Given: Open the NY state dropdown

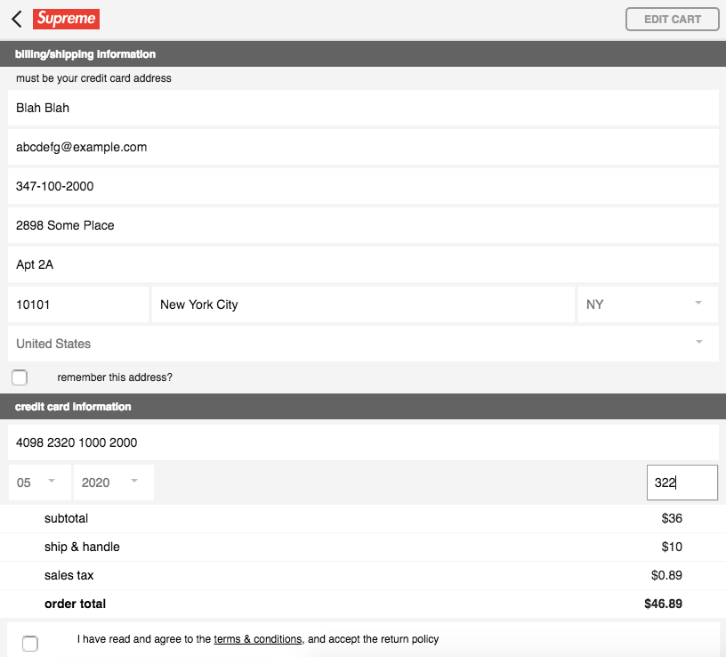Looking at the screenshot, I should point(649,304).
